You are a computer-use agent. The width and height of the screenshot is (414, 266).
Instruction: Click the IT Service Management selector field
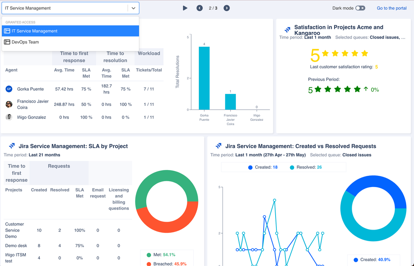click(x=70, y=8)
